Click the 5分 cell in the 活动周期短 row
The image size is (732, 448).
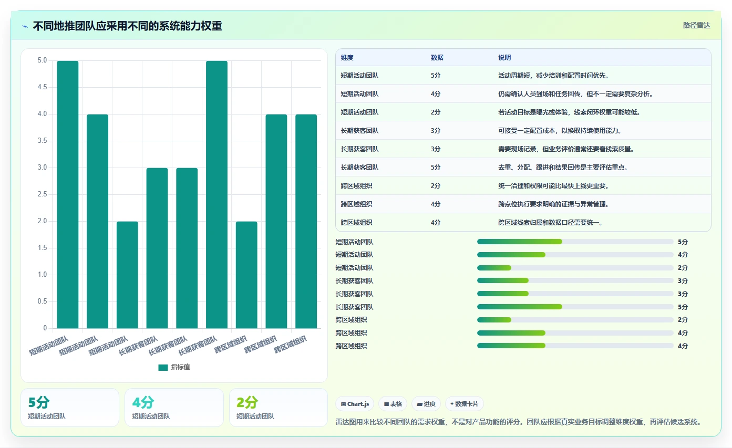(436, 76)
